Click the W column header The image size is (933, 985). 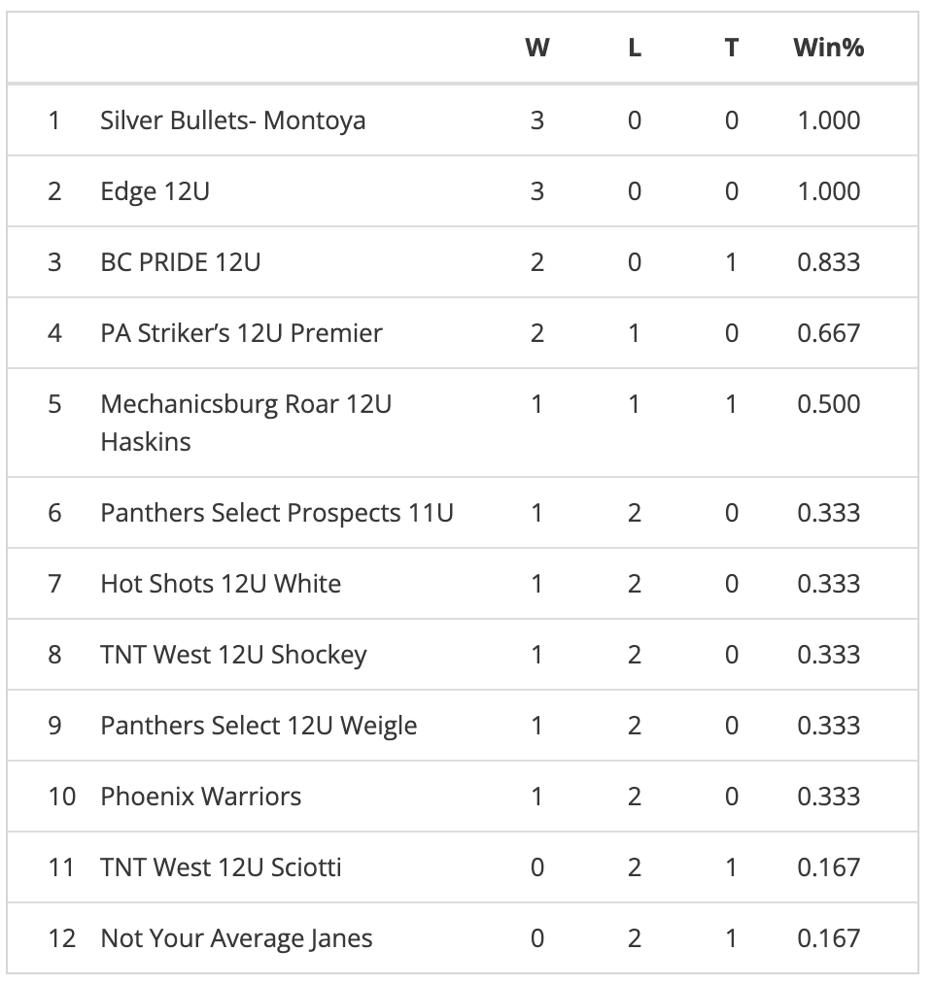click(x=536, y=48)
